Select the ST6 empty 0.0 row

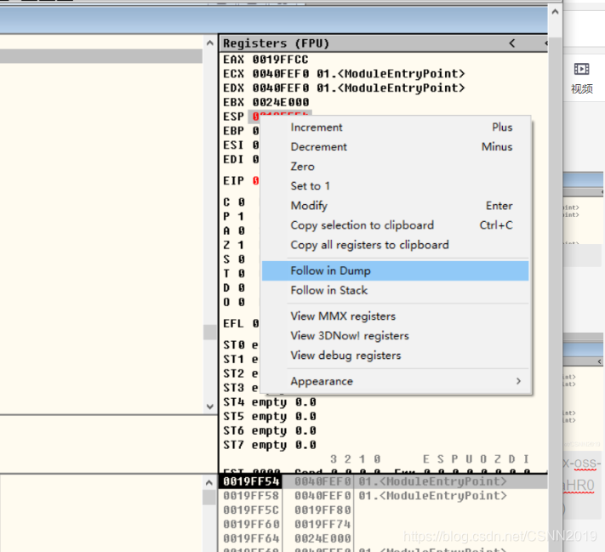click(270, 431)
